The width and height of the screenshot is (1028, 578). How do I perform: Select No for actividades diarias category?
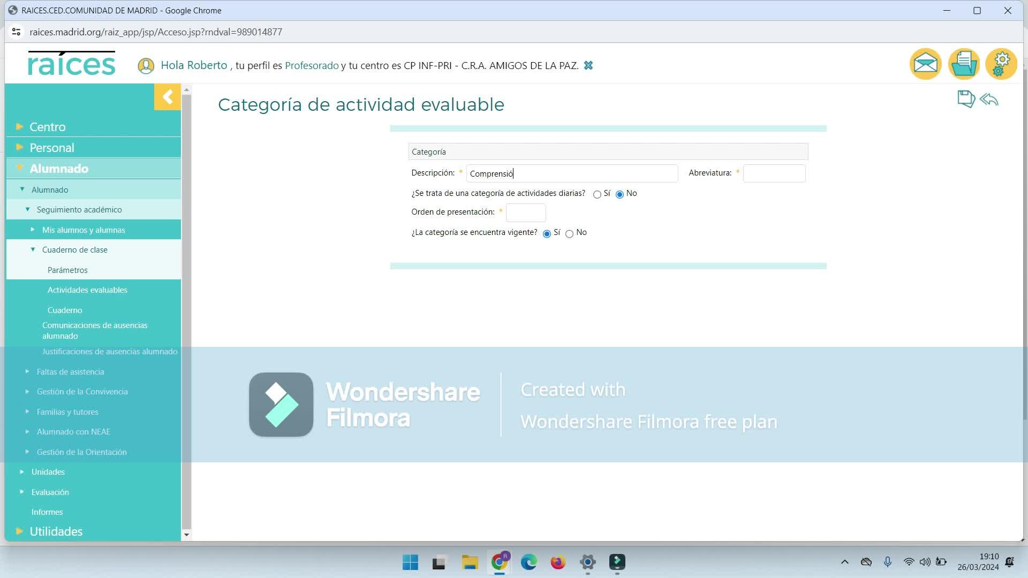[619, 195]
